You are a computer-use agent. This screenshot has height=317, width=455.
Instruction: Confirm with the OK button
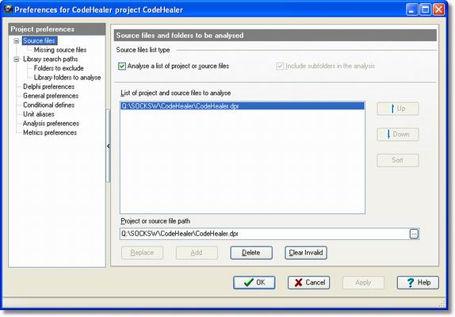tap(254, 282)
